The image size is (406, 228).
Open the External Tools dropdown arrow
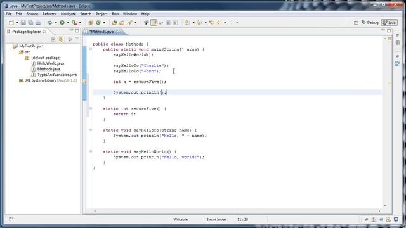click(80, 23)
